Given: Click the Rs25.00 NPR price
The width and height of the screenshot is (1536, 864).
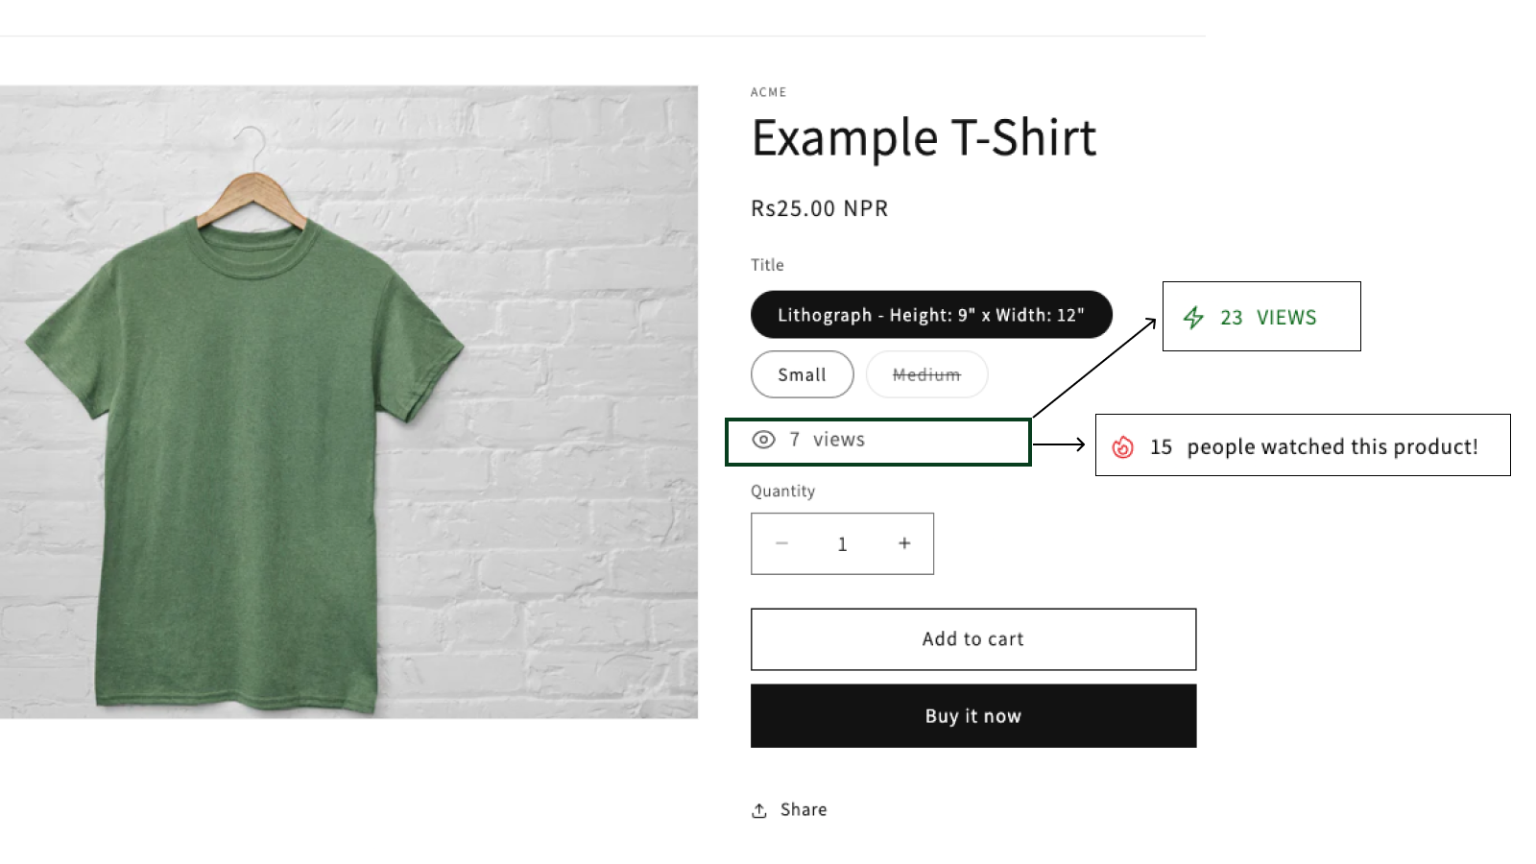Looking at the screenshot, I should coord(819,209).
